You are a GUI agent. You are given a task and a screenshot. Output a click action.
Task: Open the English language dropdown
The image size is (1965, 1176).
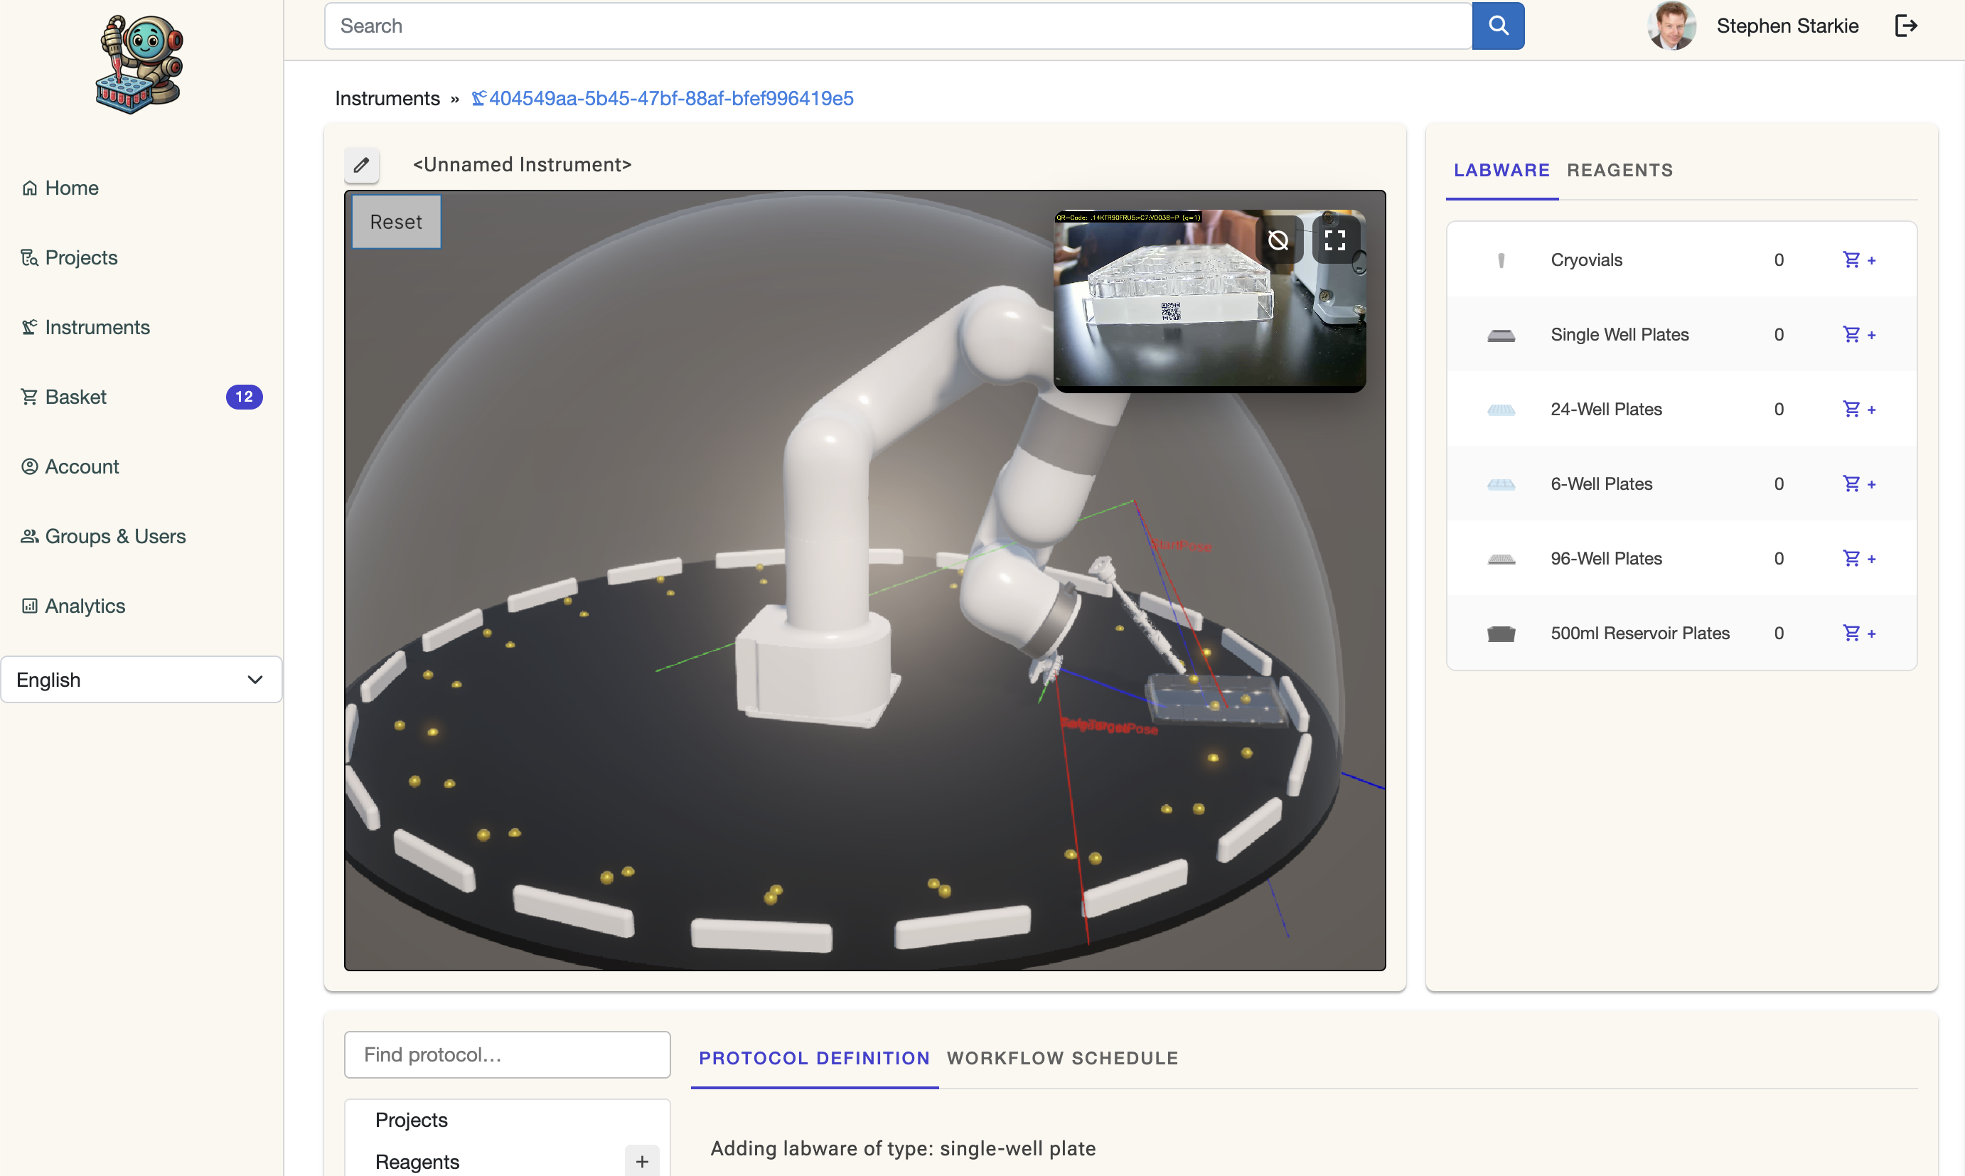141,680
